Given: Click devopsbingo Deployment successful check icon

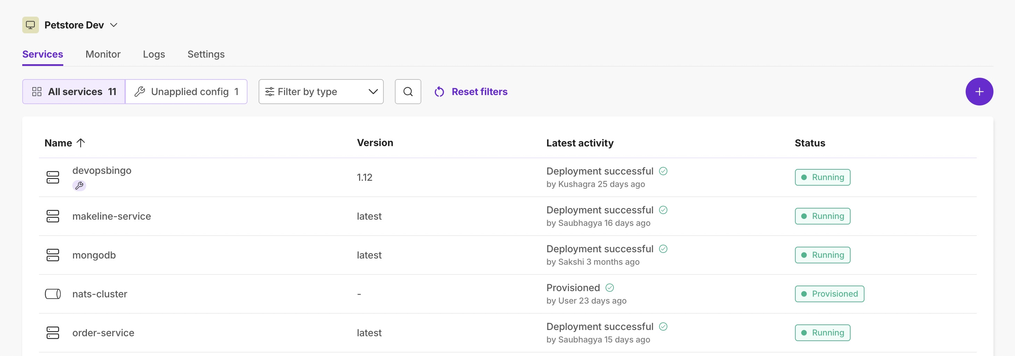Looking at the screenshot, I should point(663,171).
